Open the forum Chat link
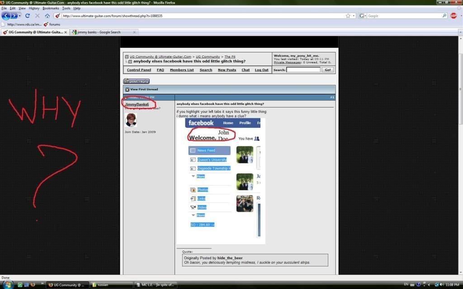The height and width of the screenshot is (289, 463). 246,70
